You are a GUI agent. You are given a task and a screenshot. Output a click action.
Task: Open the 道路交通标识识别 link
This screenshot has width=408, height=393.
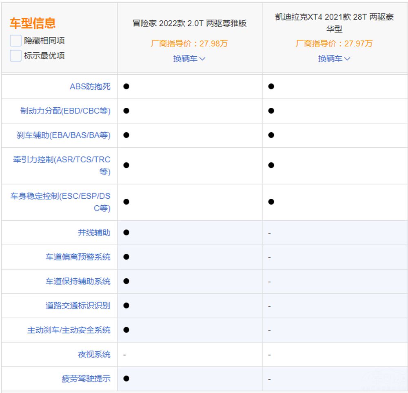tap(78, 306)
